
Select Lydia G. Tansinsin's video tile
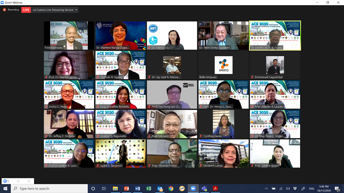click(120, 153)
